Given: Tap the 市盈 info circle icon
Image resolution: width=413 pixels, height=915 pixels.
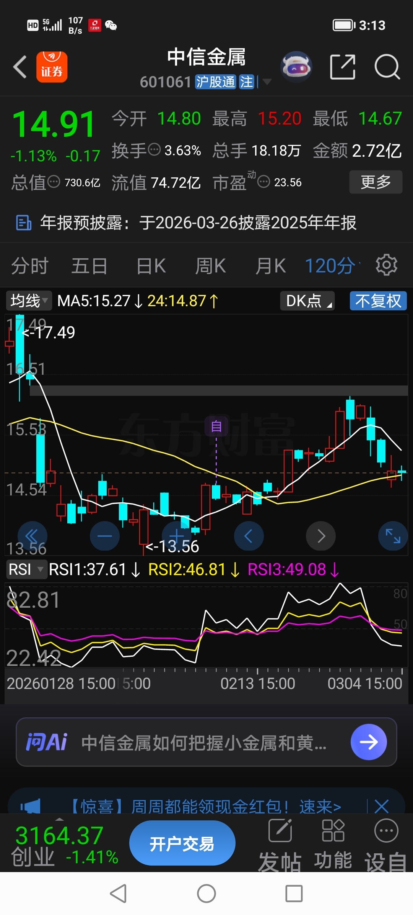Looking at the screenshot, I should (264, 182).
